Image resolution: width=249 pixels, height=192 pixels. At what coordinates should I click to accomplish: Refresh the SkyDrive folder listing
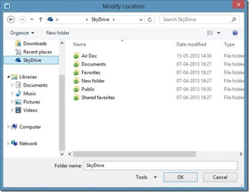coord(150,20)
